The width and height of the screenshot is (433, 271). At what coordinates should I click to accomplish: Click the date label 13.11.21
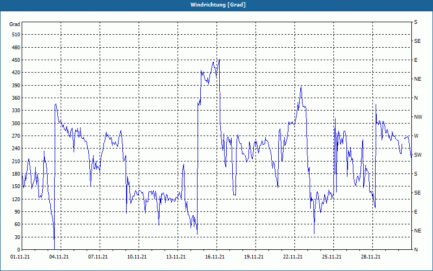tap(176, 257)
